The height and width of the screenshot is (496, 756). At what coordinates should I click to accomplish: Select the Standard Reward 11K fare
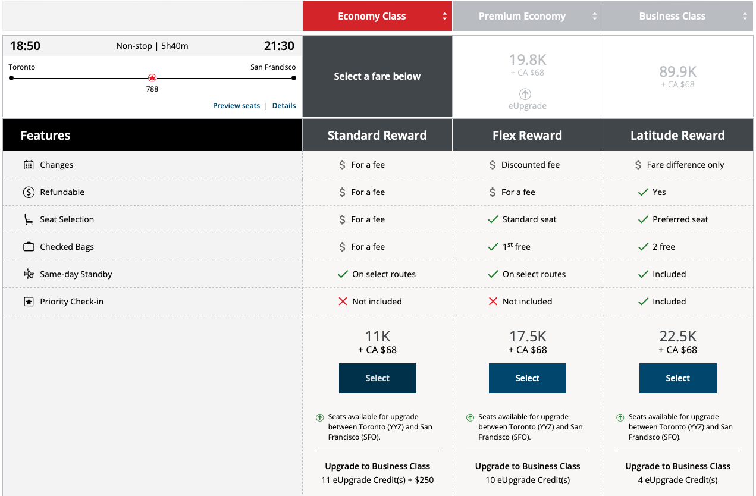[377, 378]
